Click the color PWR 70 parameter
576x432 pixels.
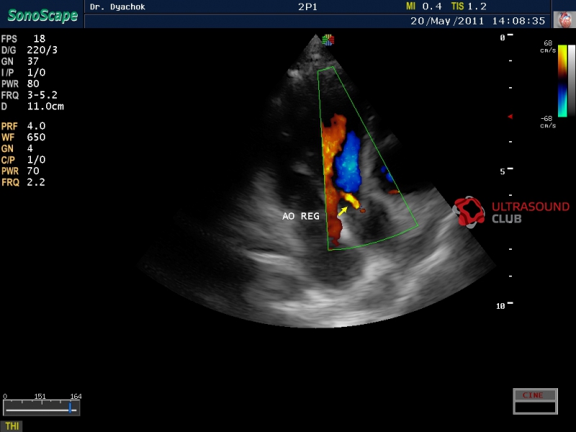pos(20,171)
